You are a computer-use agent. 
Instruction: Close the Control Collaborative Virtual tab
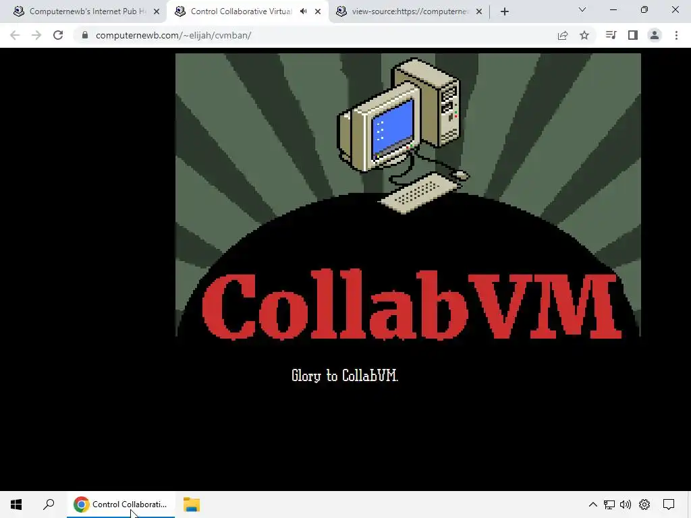point(318,12)
